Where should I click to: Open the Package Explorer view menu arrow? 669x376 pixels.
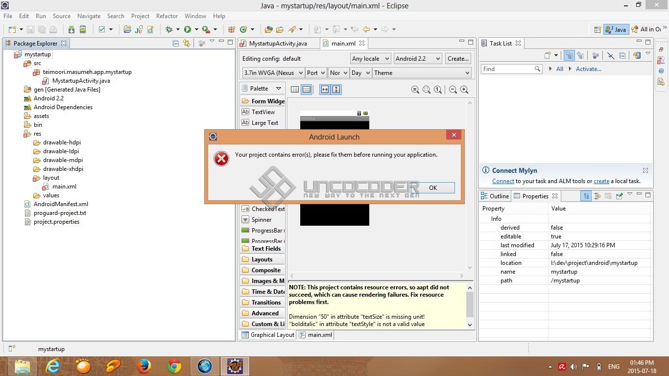(212, 42)
